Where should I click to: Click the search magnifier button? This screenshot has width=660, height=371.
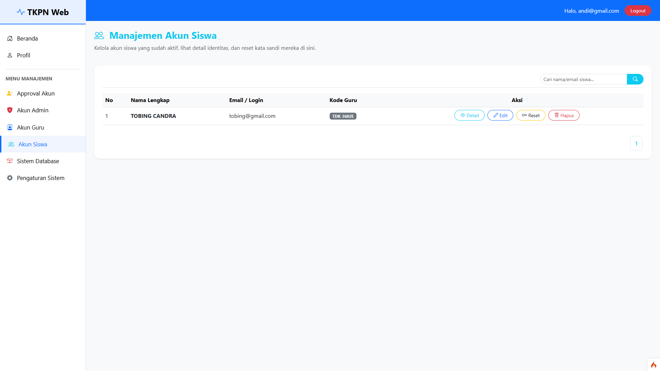point(635,79)
